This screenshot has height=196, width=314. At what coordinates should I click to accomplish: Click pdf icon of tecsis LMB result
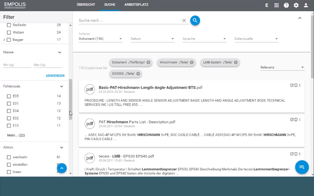[x=90, y=158]
